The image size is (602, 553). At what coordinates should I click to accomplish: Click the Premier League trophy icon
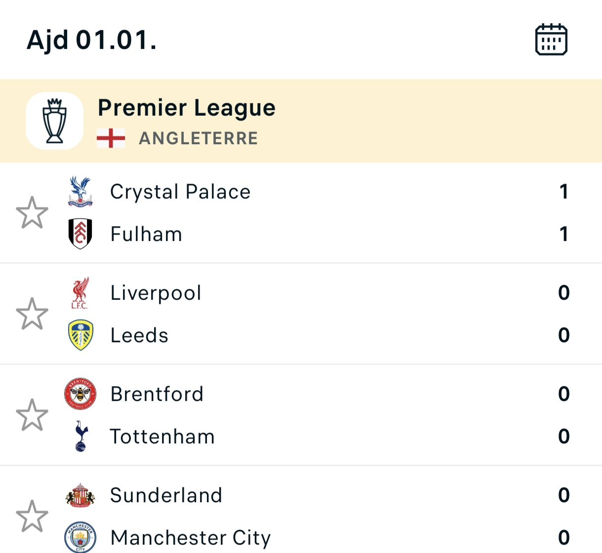tap(55, 120)
